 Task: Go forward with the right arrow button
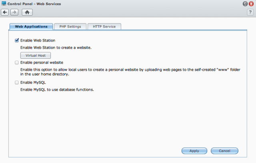click(14, 12)
